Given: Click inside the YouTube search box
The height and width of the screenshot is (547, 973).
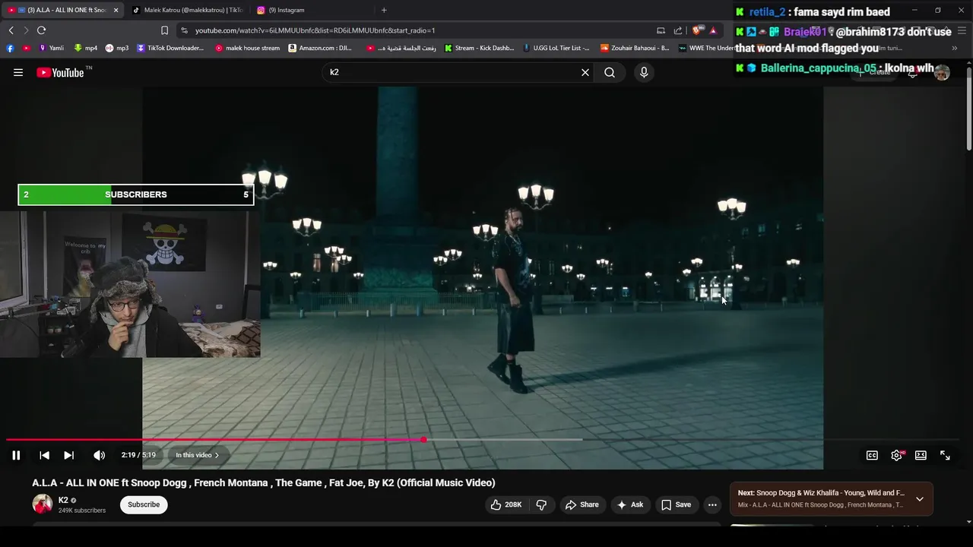Looking at the screenshot, I should 452,72.
